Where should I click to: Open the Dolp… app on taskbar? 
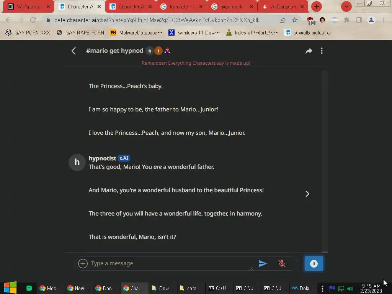pyautogui.click(x=302, y=288)
